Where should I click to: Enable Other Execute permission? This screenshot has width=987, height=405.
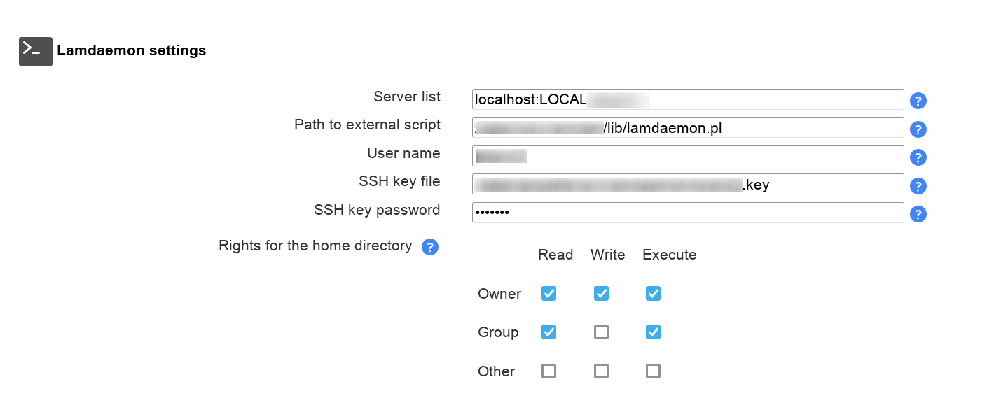tap(653, 371)
